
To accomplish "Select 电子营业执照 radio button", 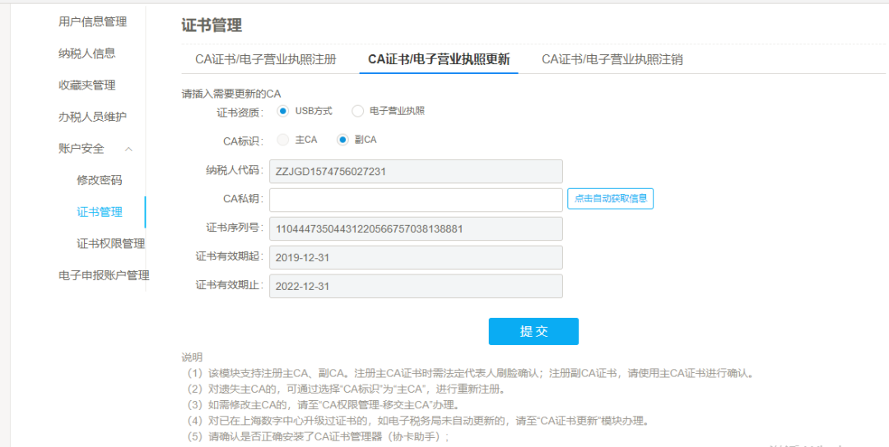I will 357,111.
